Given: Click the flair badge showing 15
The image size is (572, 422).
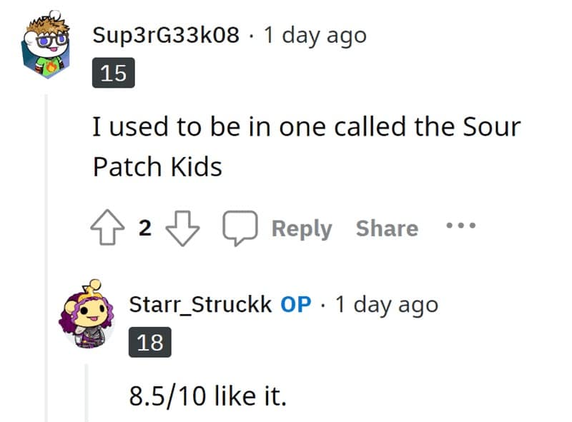Looking at the screenshot, I should click(113, 74).
